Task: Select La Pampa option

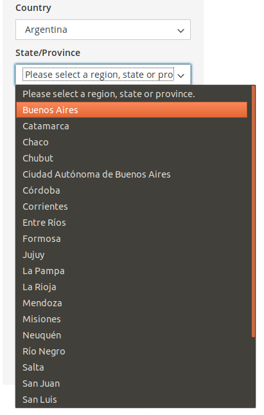Action: click(x=132, y=271)
